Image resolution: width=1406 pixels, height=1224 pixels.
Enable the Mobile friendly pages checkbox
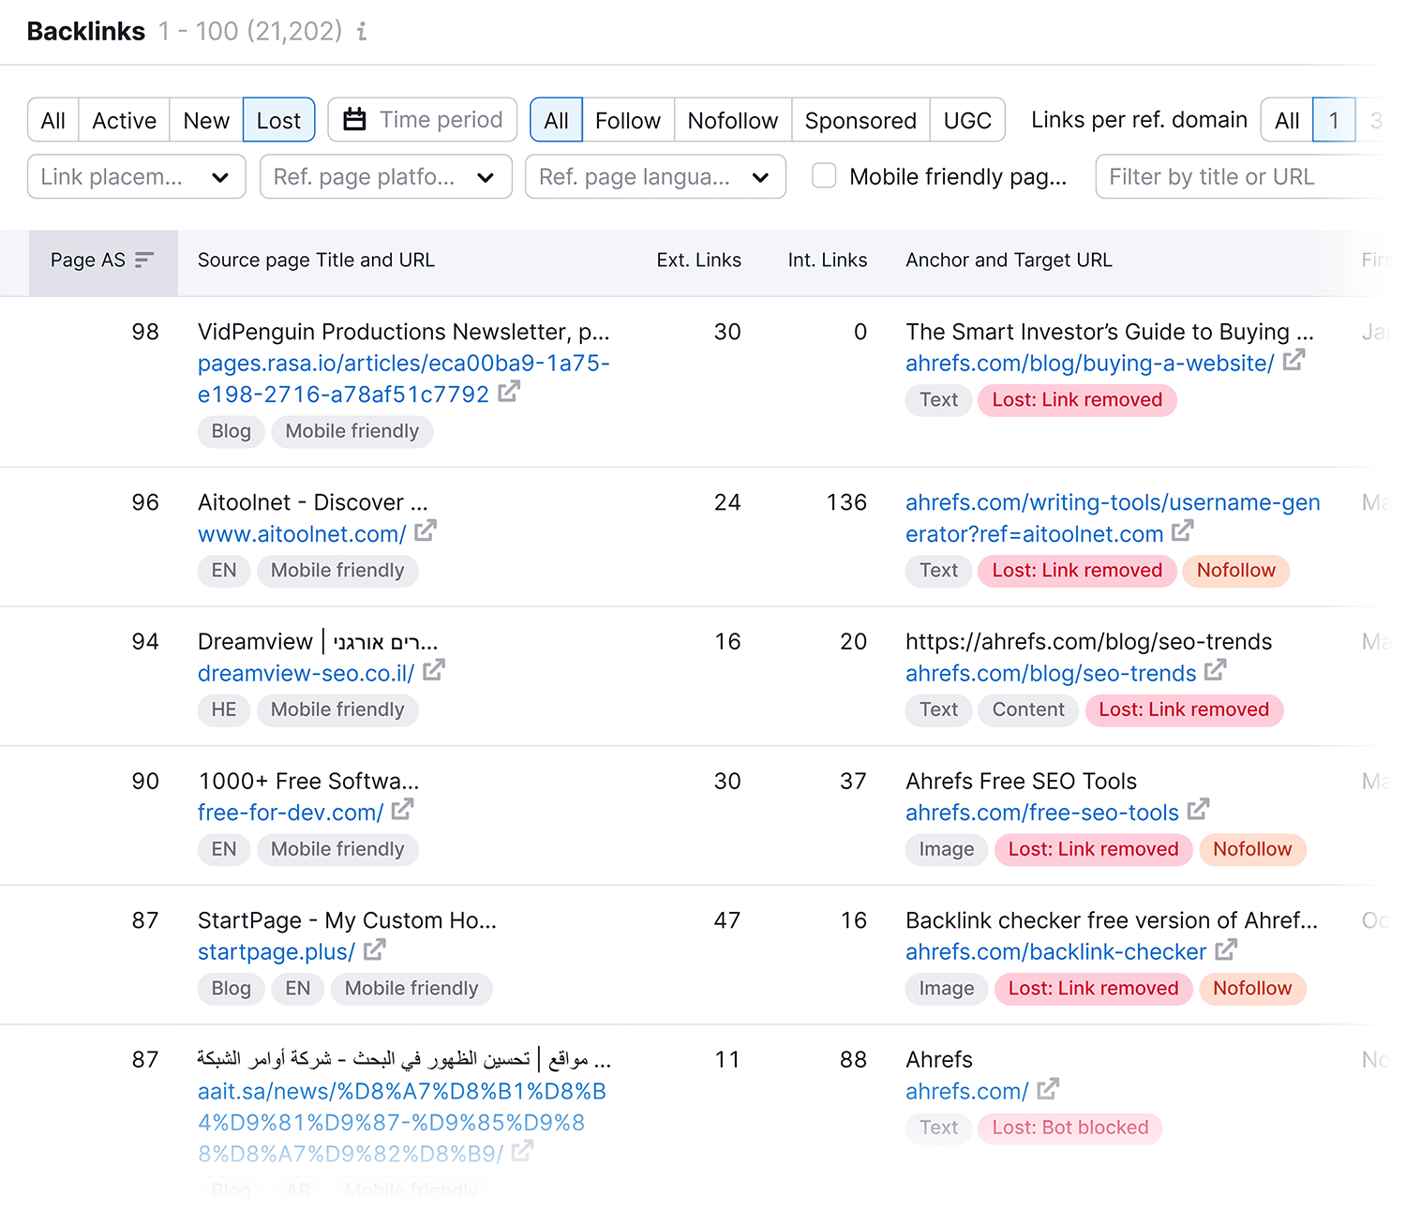point(824,176)
